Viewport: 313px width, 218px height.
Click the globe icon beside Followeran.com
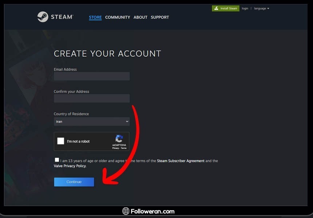click(x=126, y=211)
